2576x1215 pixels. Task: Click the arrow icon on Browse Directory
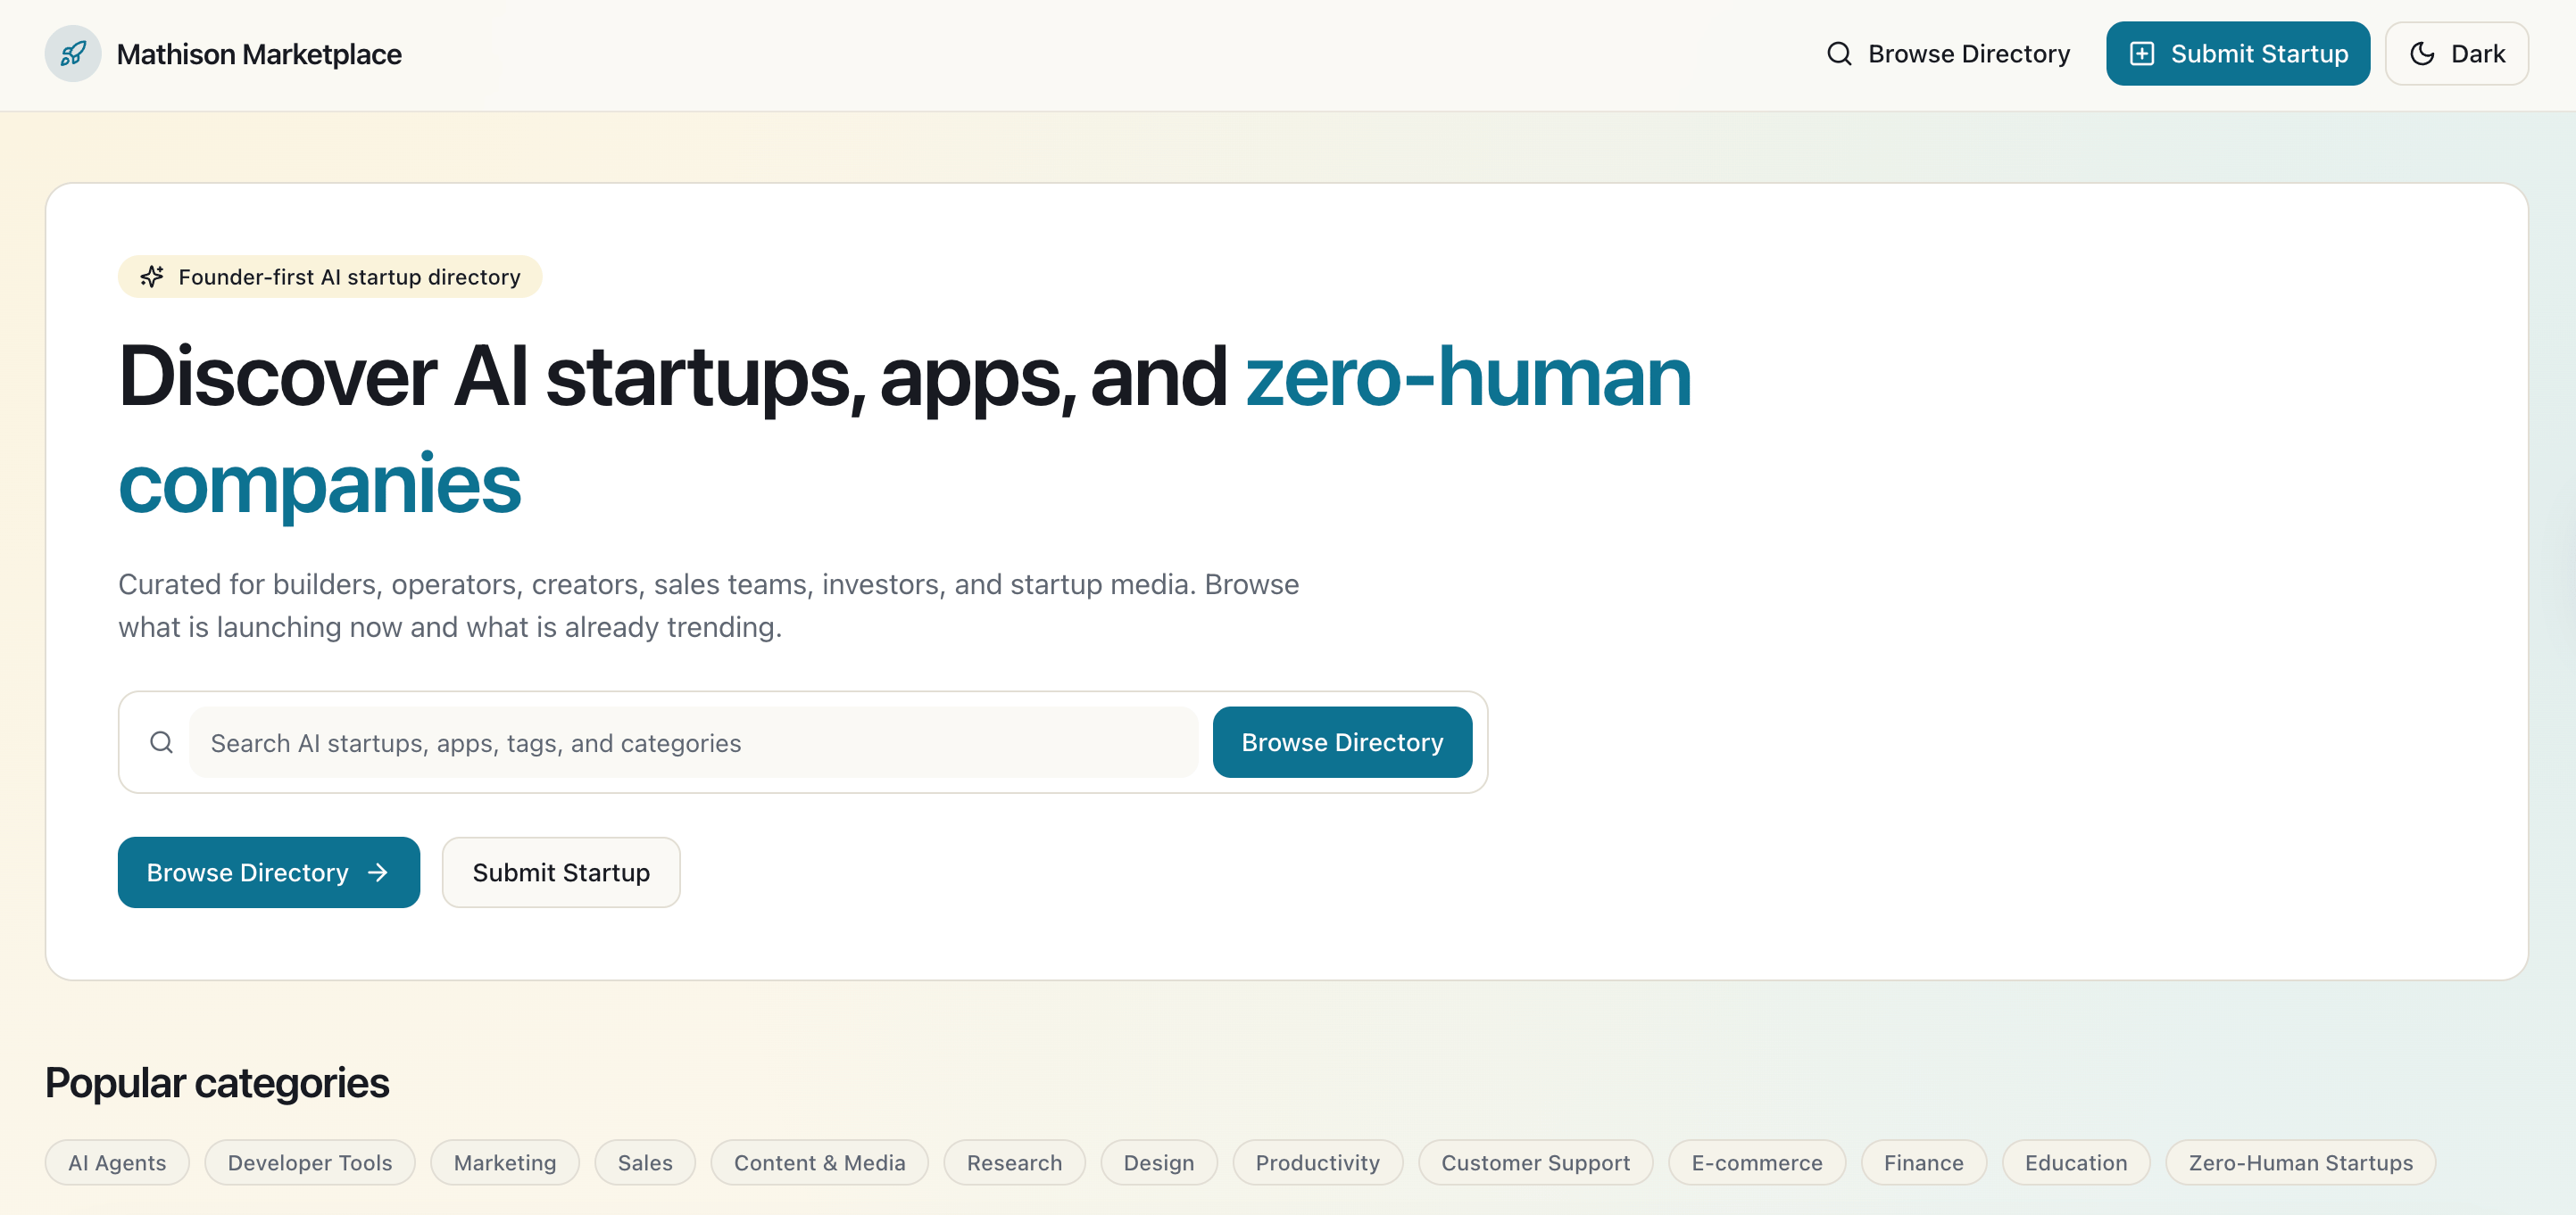pos(378,872)
